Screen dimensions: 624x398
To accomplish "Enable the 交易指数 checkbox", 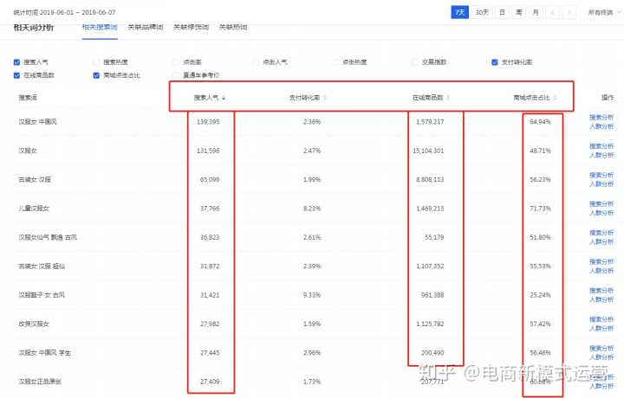I will click(x=415, y=62).
